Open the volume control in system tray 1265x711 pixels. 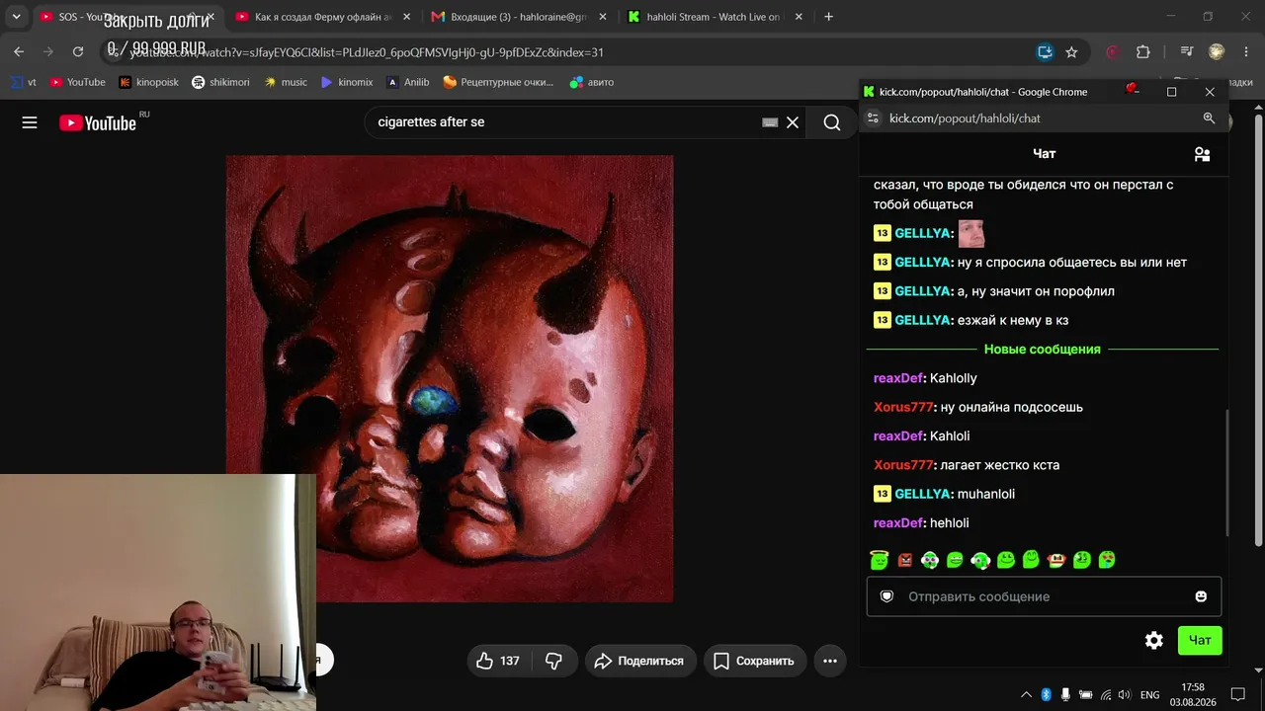pos(1126,694)
